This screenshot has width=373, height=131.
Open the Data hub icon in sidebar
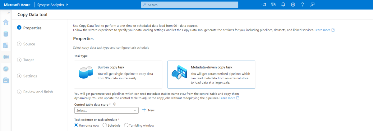(6, 34)
